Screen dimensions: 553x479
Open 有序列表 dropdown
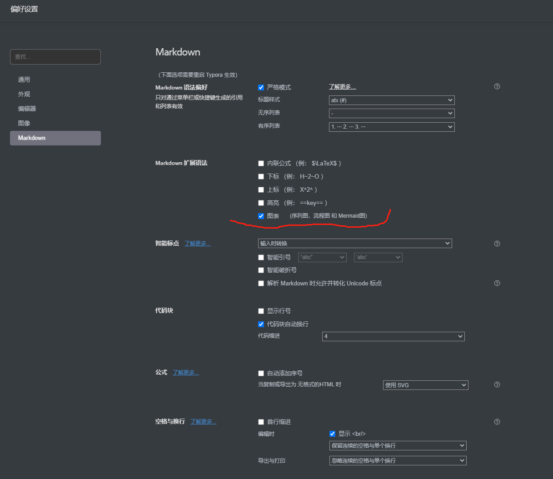coord(392,127)
